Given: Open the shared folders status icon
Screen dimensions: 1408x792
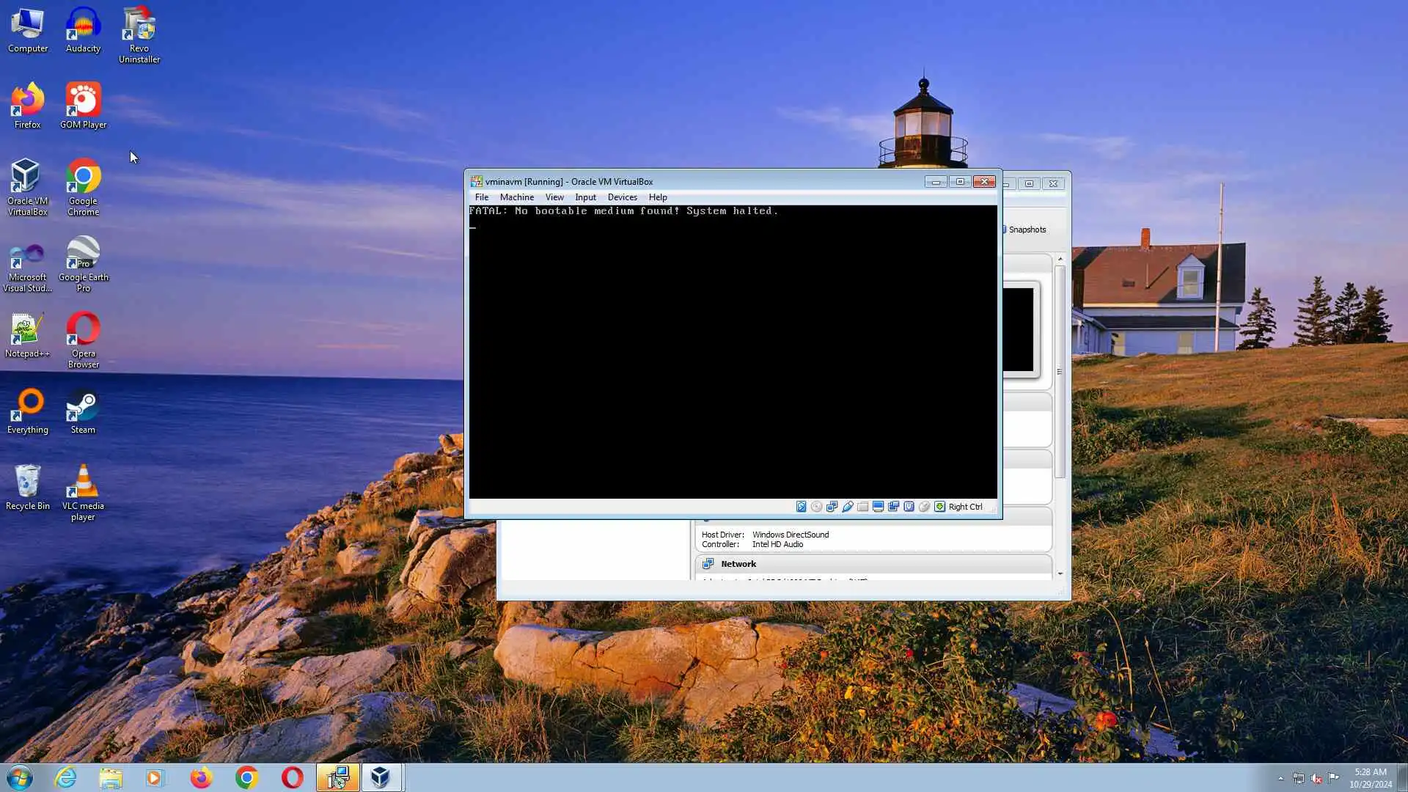Looking at the screenshot, I should (x=862, y=507).
